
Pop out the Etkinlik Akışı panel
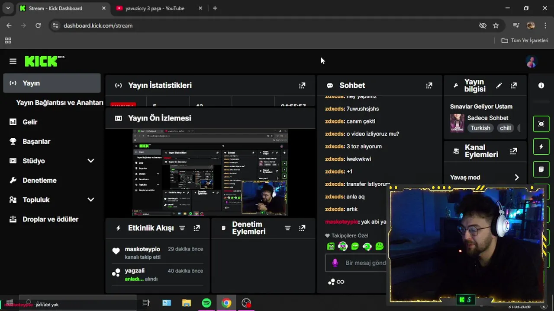[196, 228]
